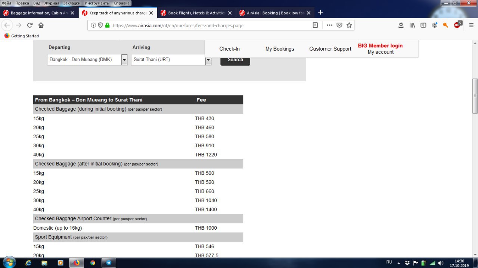Click the page vertical scrollbar thumb
This screenshot has height=268, width=478.
pos(475,96)
